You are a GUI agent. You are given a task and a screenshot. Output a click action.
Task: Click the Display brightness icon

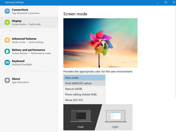(x=7, y=22)
